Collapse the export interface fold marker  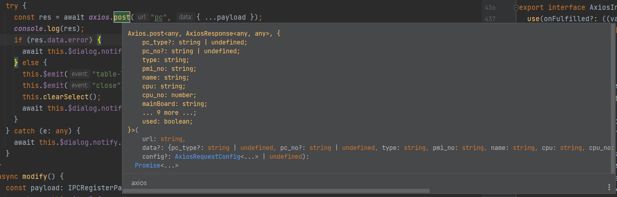[x=516, y=7]
